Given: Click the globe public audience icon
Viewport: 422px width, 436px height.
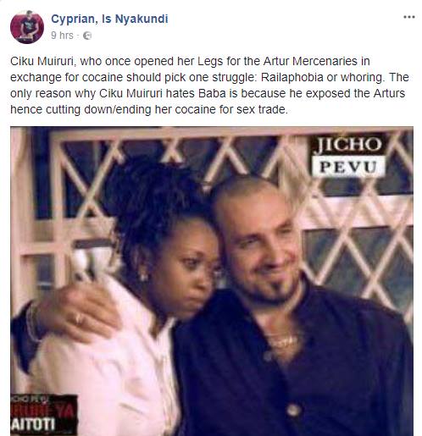Looking at the screenshot, I should (x=87, y=36).
